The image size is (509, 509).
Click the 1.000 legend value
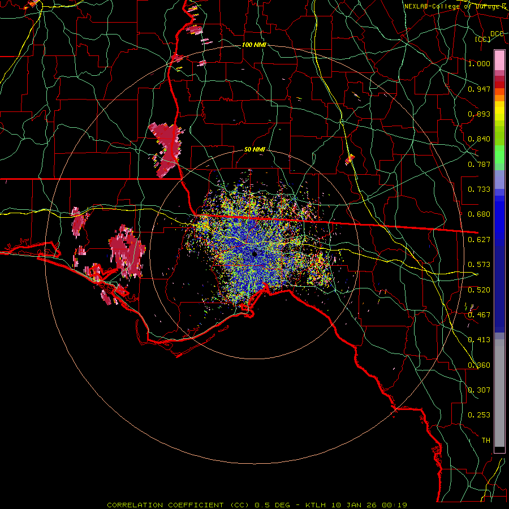[479, 63]
